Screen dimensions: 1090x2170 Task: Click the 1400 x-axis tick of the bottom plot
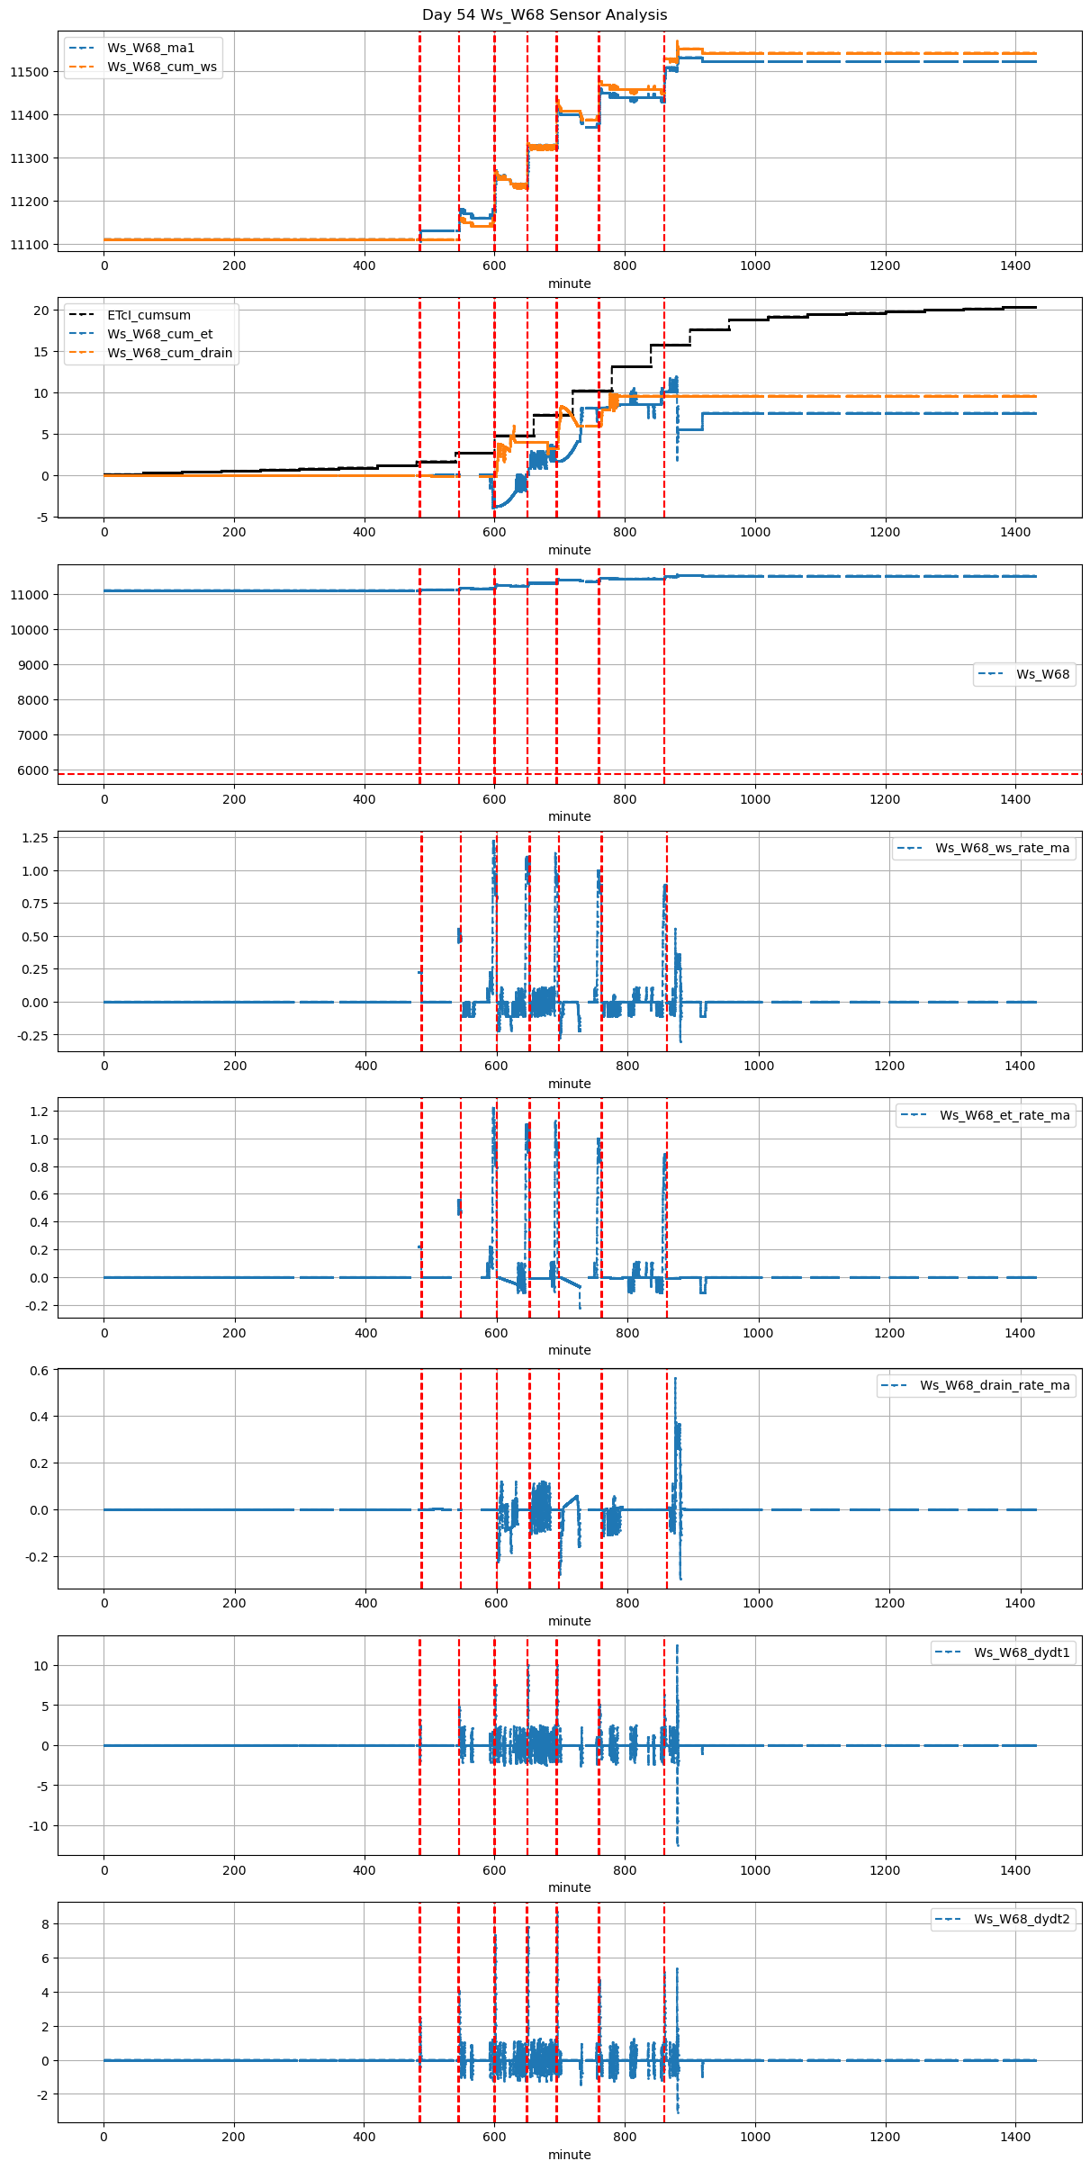[1015, 2137]
